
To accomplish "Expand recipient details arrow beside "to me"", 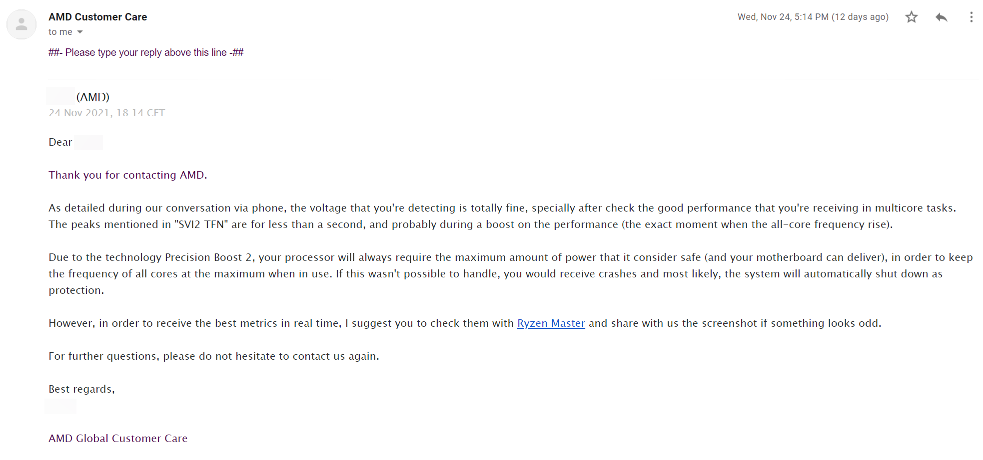I will point(80,32).
